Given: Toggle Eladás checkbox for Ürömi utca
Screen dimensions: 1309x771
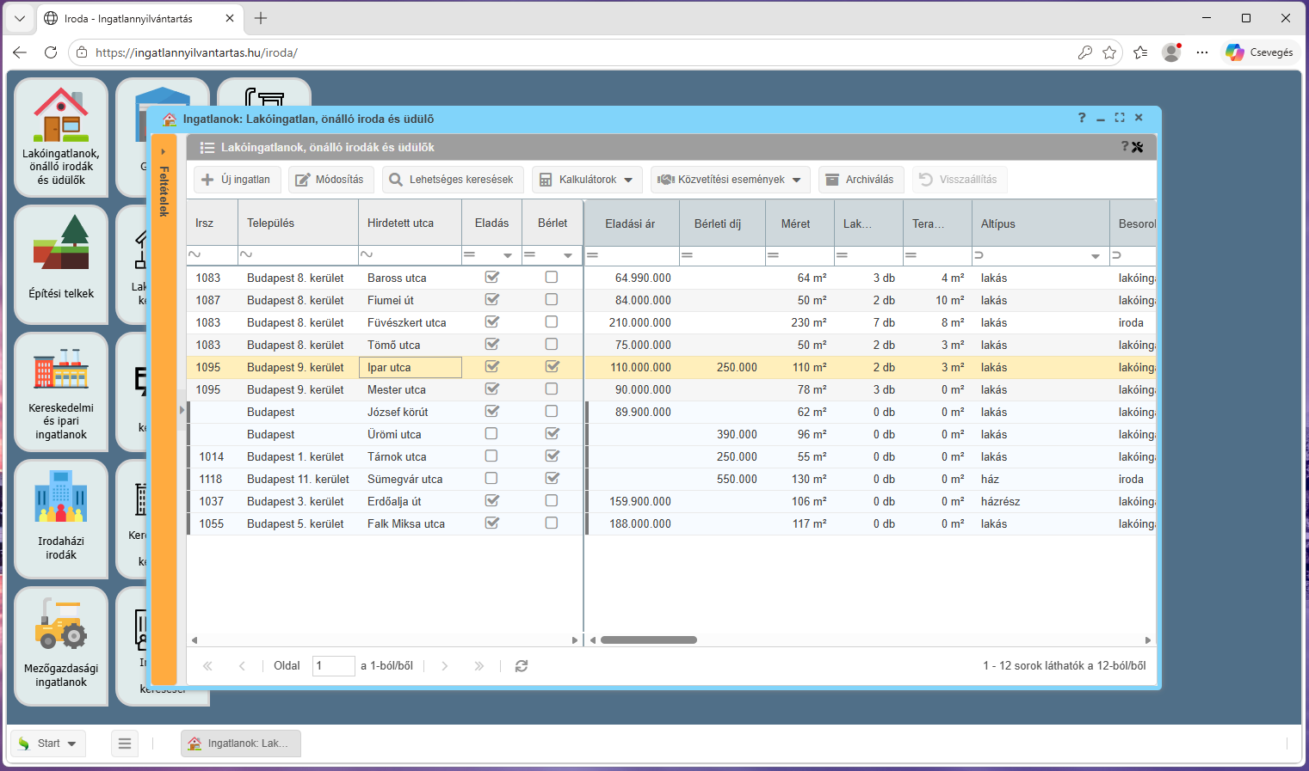Looking at the screenshot, I should tap(491, 434).
